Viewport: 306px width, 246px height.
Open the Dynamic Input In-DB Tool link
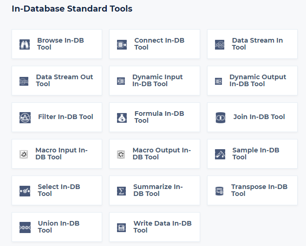tap(157, 81)
